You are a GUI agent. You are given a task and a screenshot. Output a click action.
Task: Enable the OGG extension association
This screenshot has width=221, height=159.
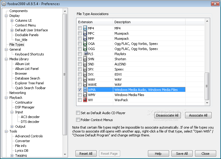pyautogui.click(x=80, y=49)
